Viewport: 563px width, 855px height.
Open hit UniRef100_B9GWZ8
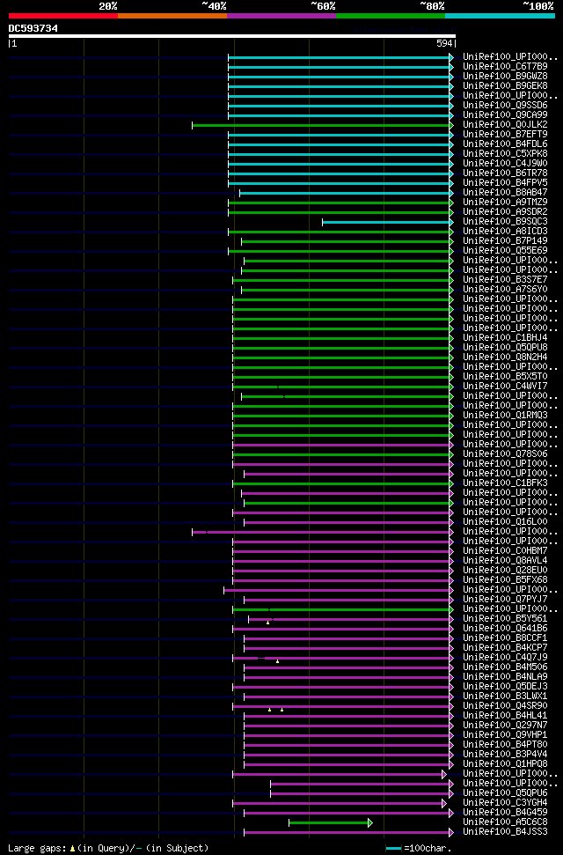click(x=505, y=77)
